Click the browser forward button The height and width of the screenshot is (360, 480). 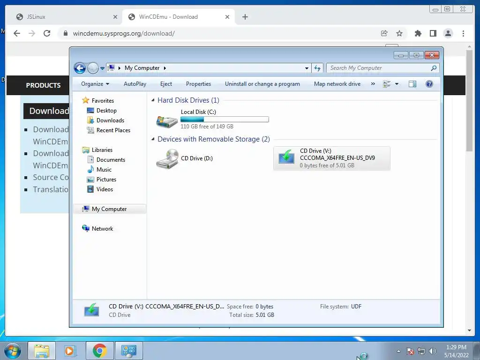32,33
